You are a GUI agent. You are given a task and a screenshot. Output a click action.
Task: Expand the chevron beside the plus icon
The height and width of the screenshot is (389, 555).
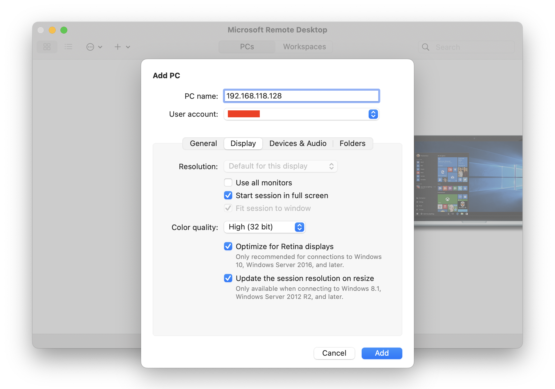point(128,47)
